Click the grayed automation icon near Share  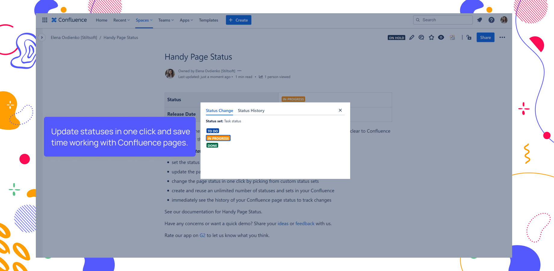(x=452, y=37)
